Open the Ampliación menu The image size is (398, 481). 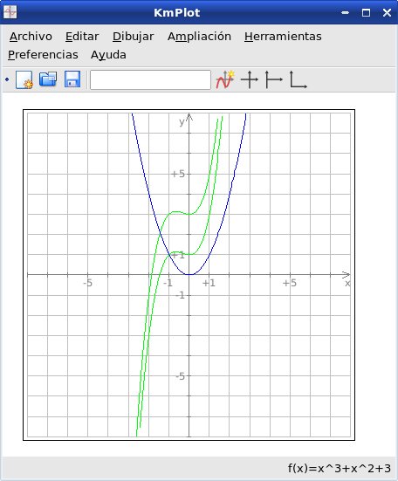point(199,37)
